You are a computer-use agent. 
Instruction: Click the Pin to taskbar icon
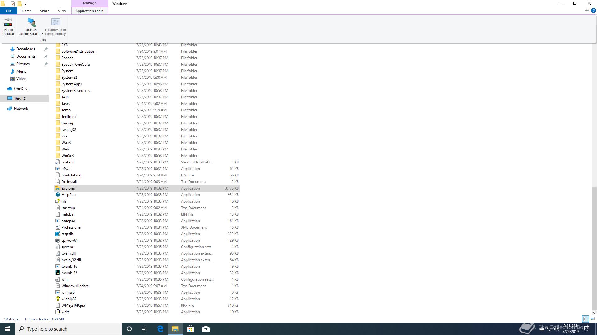click(x=8, y=22)
